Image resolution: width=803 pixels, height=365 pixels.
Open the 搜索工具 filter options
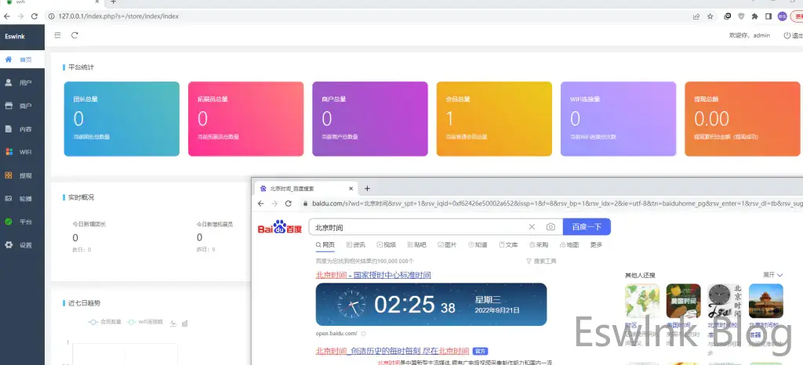541,261
